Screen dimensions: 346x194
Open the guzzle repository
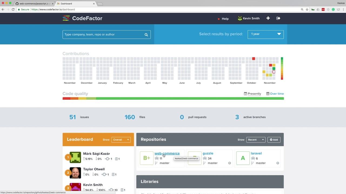(x=208, y=153)
